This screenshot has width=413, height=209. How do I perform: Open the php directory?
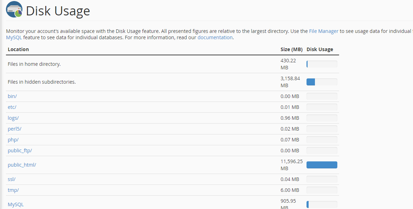point(13,139)
